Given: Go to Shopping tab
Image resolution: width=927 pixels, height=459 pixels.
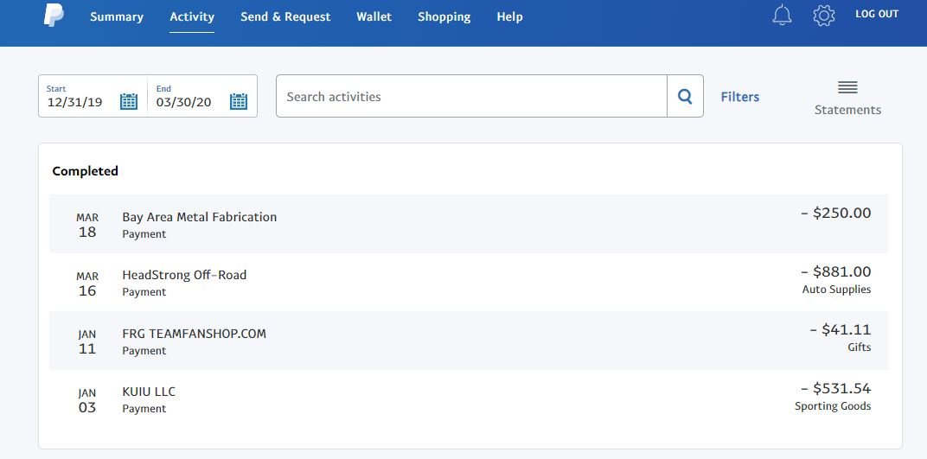Looking at the screenshot, I should (444, 16).
